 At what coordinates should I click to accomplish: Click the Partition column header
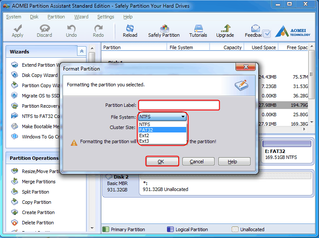point(134,47)
